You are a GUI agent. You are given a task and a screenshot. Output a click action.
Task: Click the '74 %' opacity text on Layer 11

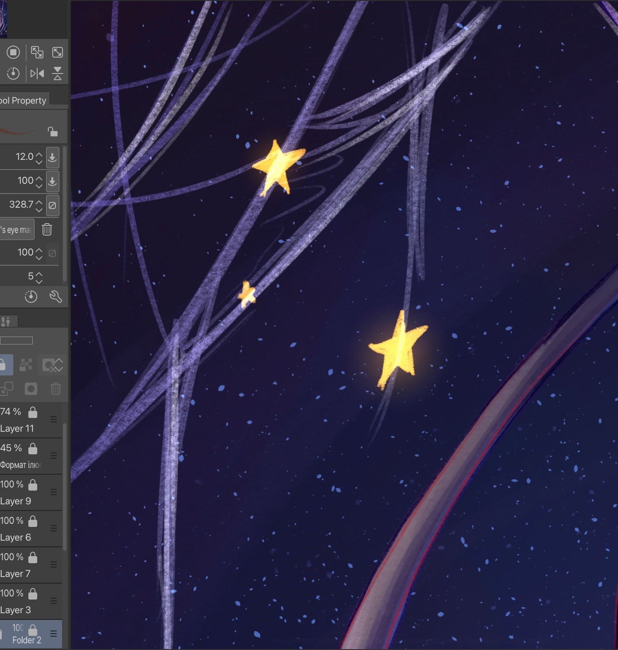pyautogui.click(x=11, y=412)
